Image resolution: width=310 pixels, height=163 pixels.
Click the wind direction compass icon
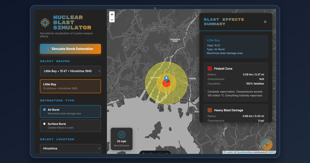click(x=121, y=135)
